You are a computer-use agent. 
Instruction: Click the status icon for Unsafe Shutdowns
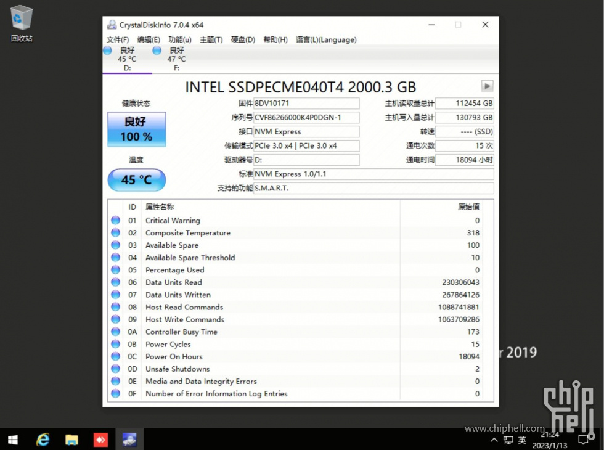pyautogui.click(x=116, y=369)
